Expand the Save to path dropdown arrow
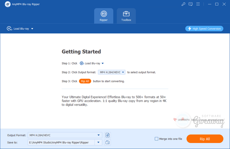 click(99, 142)
